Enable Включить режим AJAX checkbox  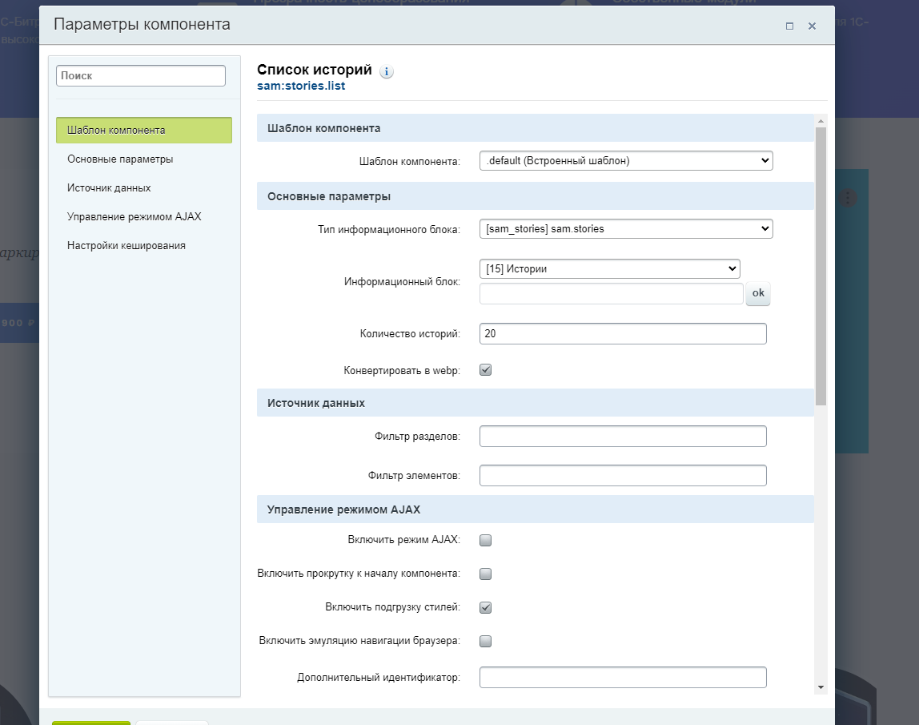485,540
